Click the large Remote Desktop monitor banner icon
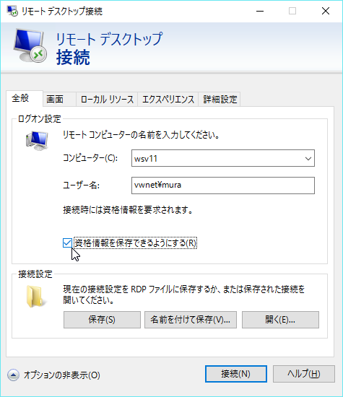 click(x=30, y=45)
